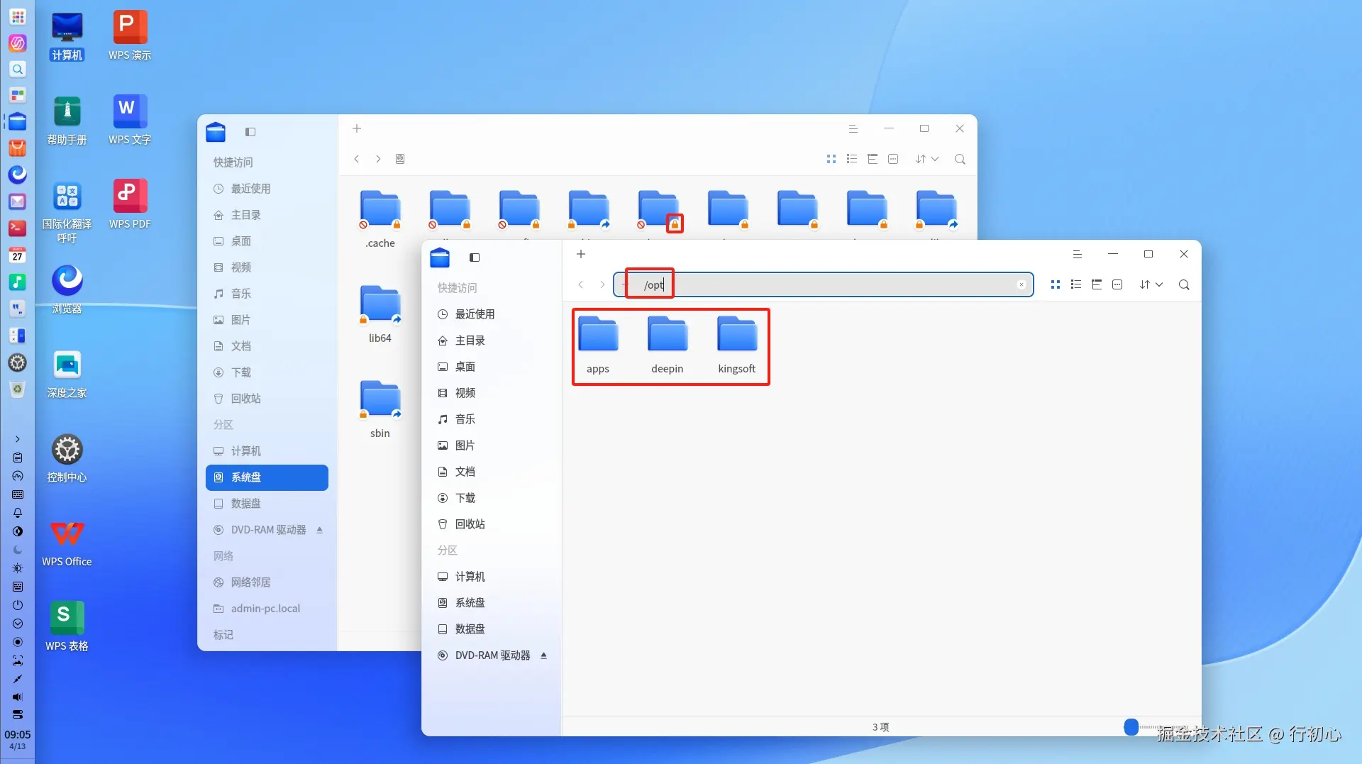Open the sbin folder in back window
The height and width of the screenshot is (764, 1362).
(x=380, y=409)
